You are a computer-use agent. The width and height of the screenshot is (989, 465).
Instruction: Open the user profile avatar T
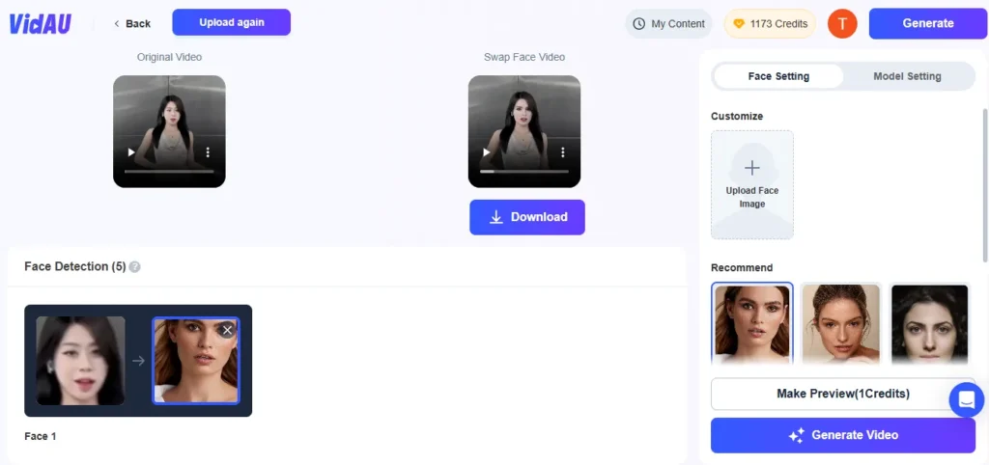[842, 24]
